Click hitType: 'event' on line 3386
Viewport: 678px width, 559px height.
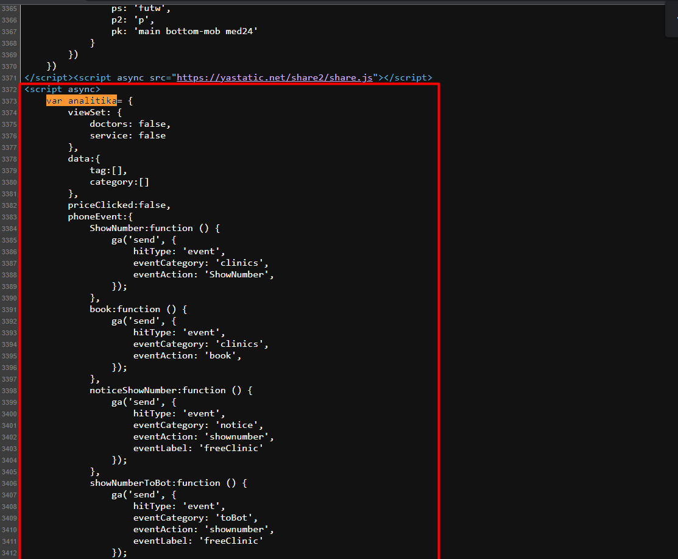coord(179,251)
